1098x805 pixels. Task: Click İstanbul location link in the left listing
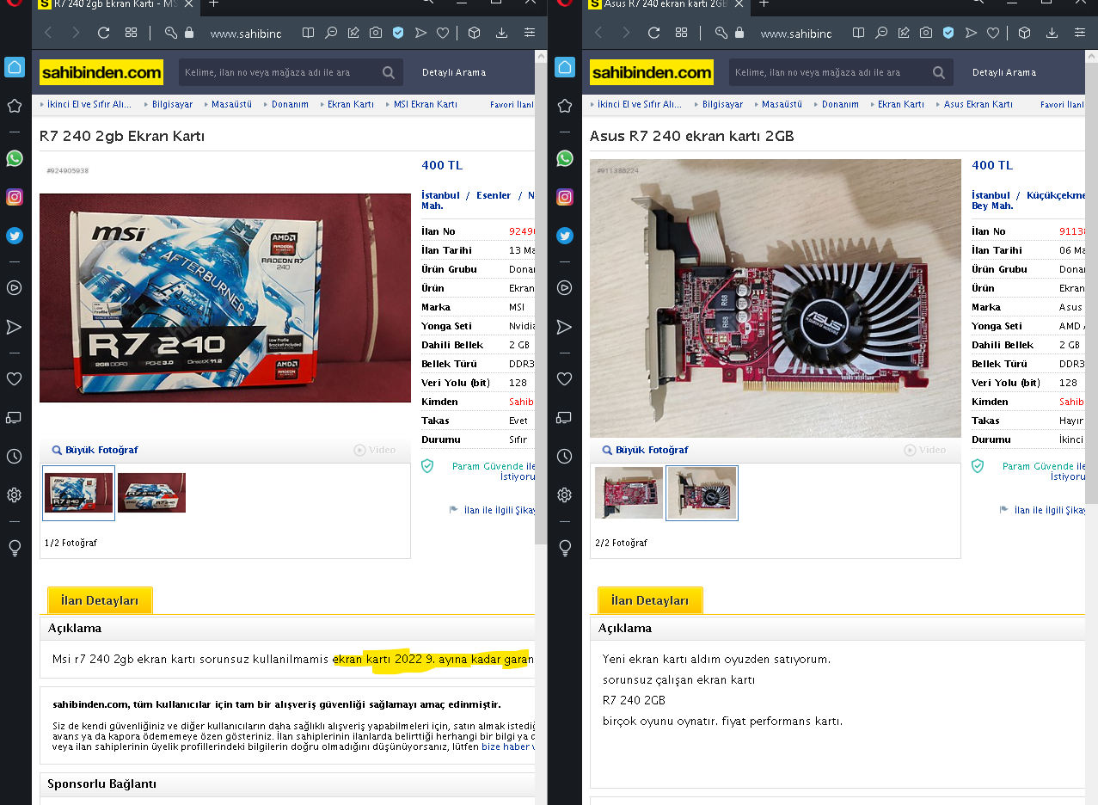[x=440, y=195]
